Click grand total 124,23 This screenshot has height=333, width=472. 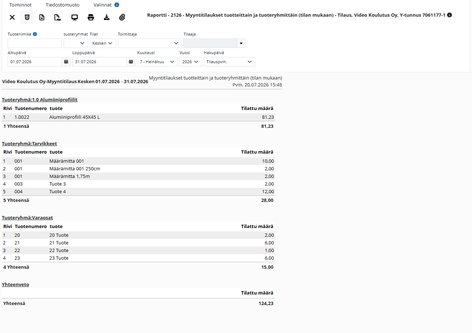coord(266,303)
